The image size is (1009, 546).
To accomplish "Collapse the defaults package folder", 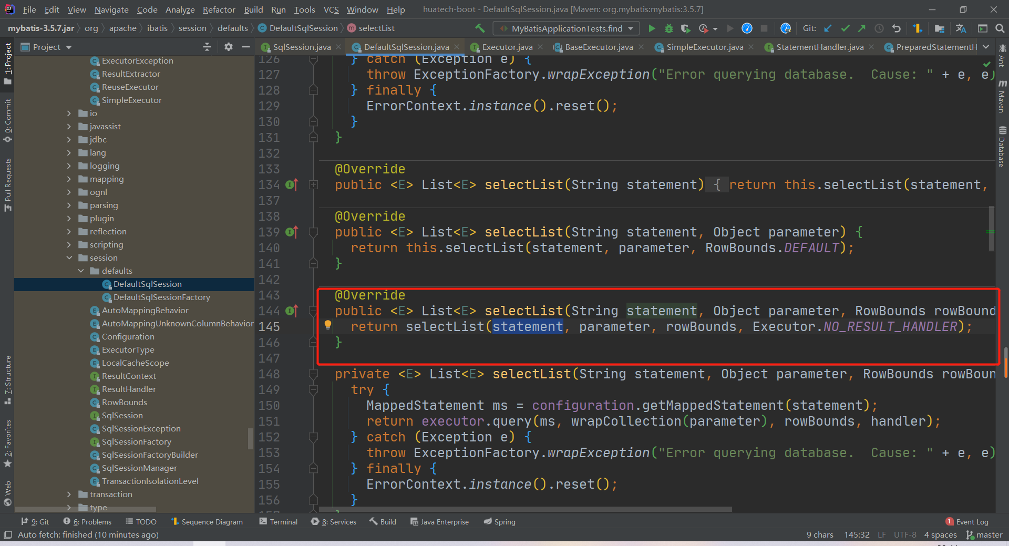I will pyautogui.click(x=81, y=271).
